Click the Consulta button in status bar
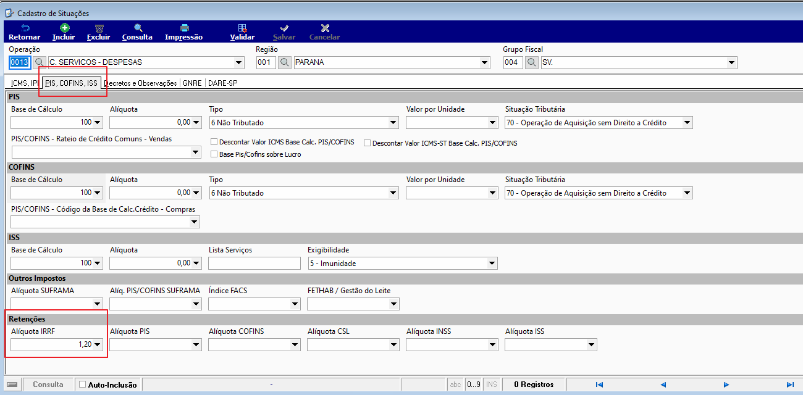Screen dimensions: 803x395 (48, 385)
